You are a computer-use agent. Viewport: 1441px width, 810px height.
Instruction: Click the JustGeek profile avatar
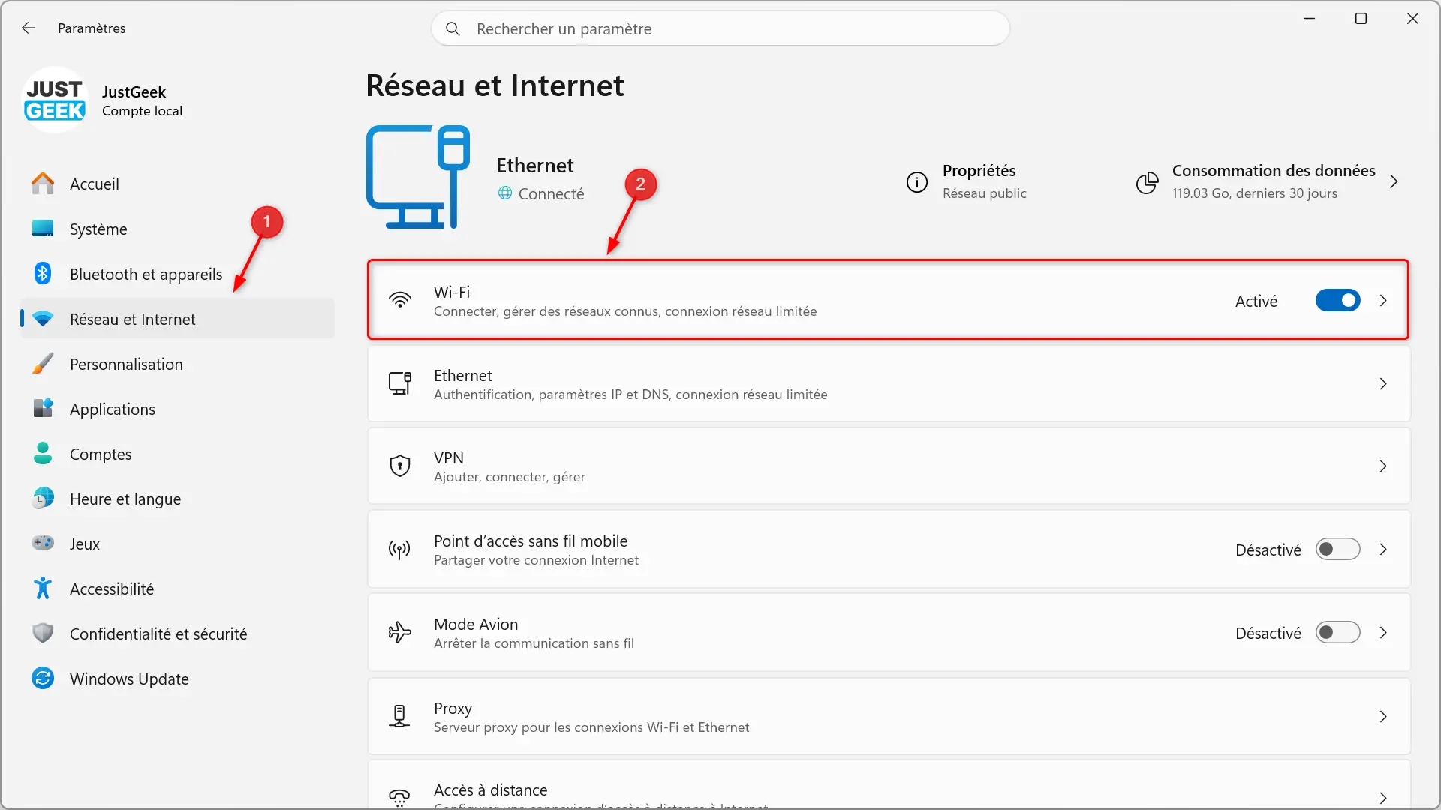(x=55, y=100)
